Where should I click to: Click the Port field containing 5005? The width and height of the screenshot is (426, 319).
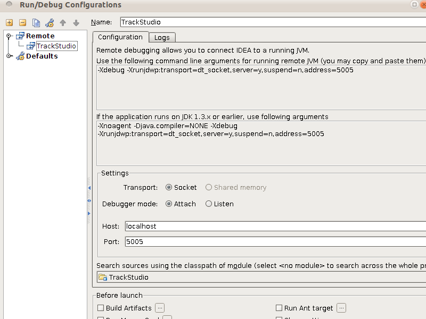tap(275, 242)
